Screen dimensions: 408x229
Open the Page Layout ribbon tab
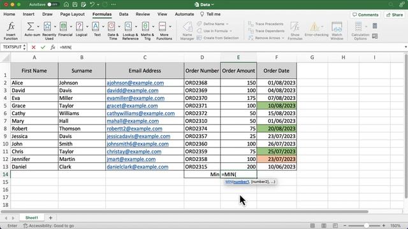click(72, 14)
